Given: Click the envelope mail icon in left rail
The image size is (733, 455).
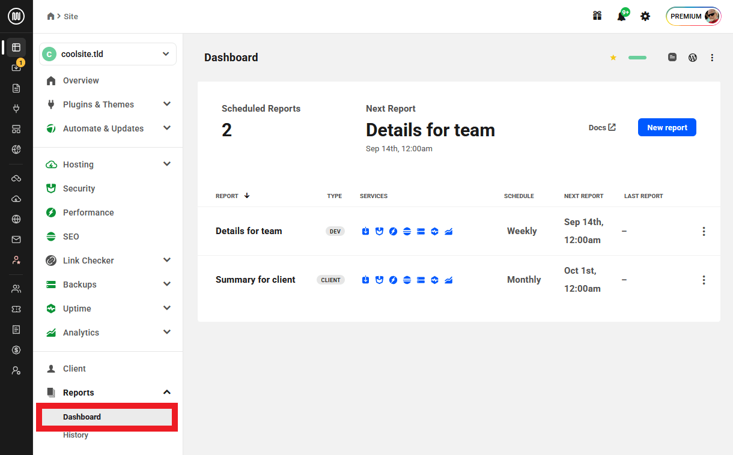Looking at the screenshot, I should click(x=16, y=240).
